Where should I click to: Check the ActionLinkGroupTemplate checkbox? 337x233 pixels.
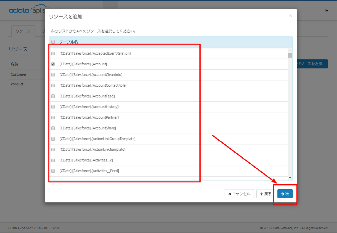click(x=53, y=139)
